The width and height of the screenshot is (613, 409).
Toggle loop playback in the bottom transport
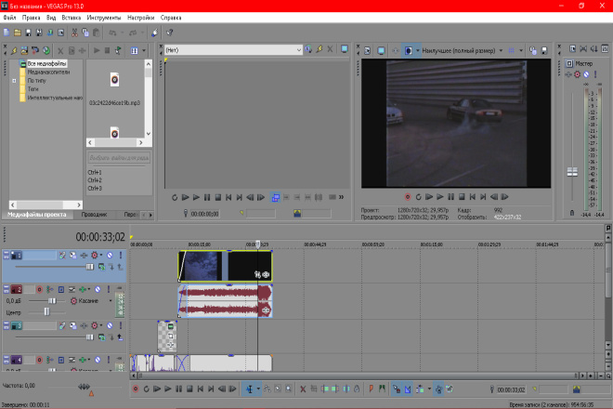pyautogui.click(x=146, y=389)
